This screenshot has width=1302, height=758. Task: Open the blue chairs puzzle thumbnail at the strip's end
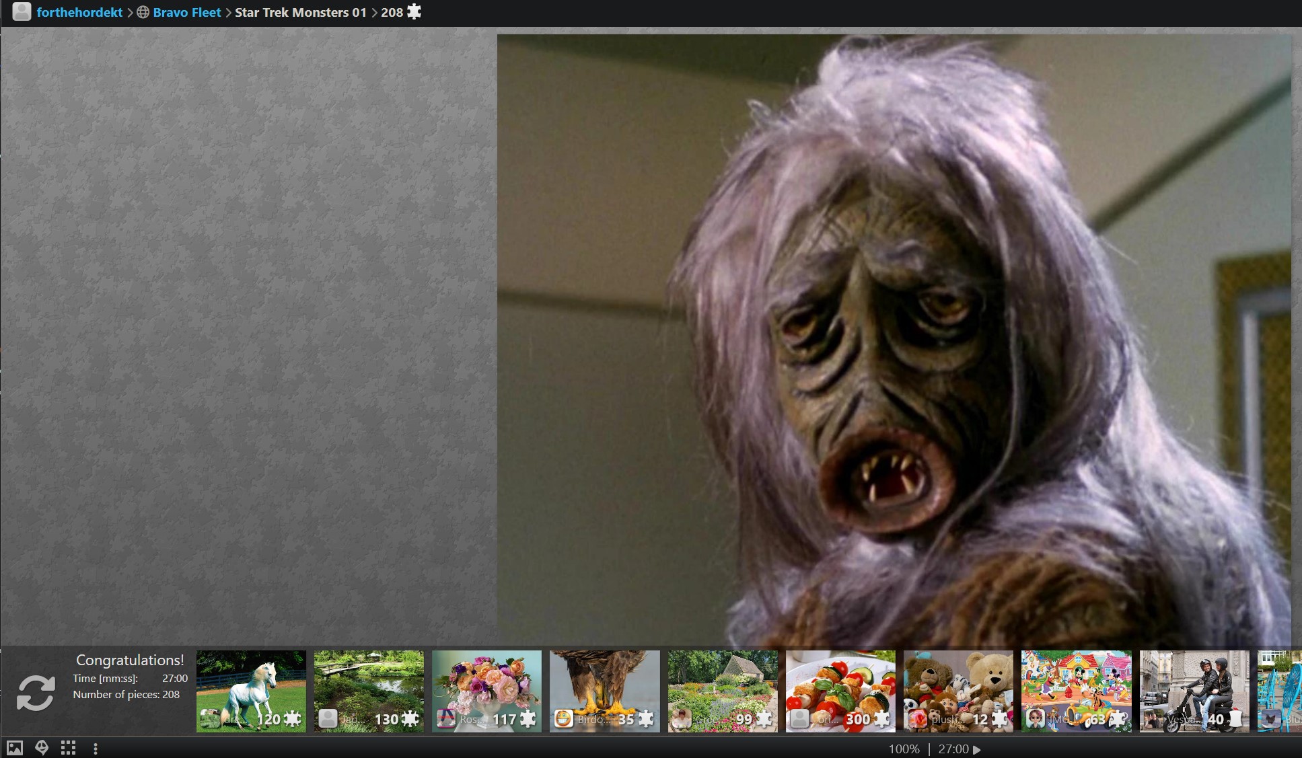pyautogui.click(x=1280, y=691)
